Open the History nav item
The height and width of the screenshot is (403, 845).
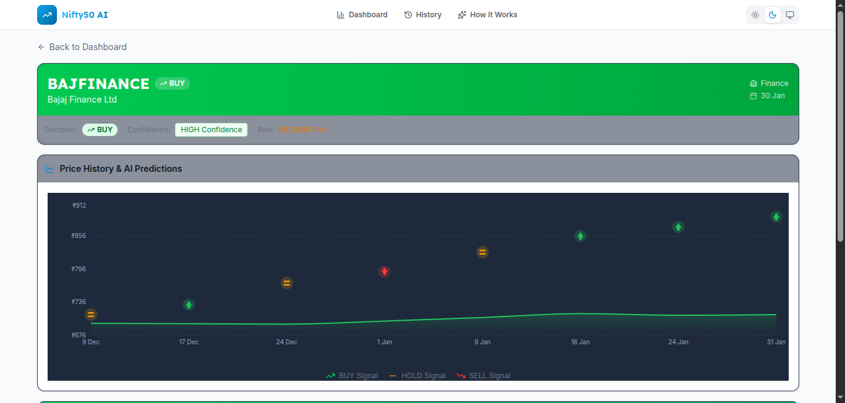point(422,15)
